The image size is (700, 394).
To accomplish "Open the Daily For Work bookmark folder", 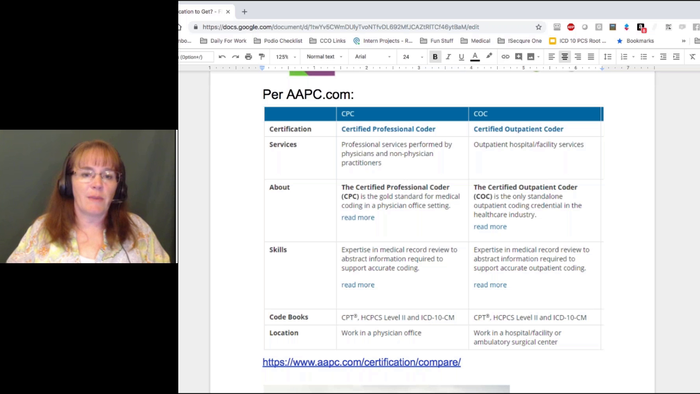I will pos(223,41).
